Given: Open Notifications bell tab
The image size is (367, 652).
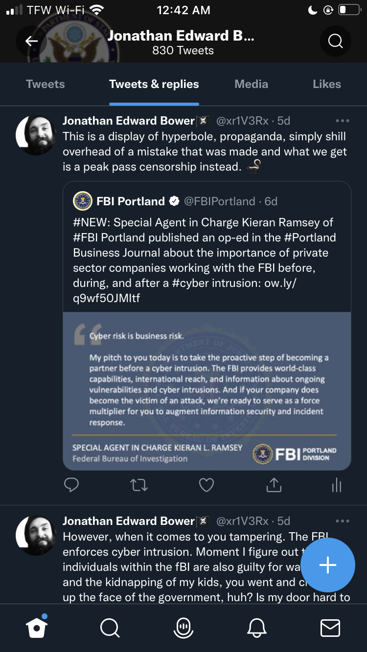Looking at the screenshot, I should [x=257, y=628].
